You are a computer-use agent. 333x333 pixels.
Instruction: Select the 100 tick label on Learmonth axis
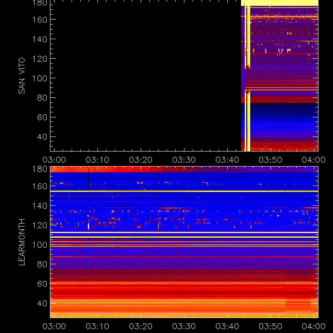[x=40, y=245]
